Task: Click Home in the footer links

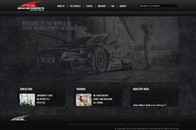Action: click(x=71, y=124)
